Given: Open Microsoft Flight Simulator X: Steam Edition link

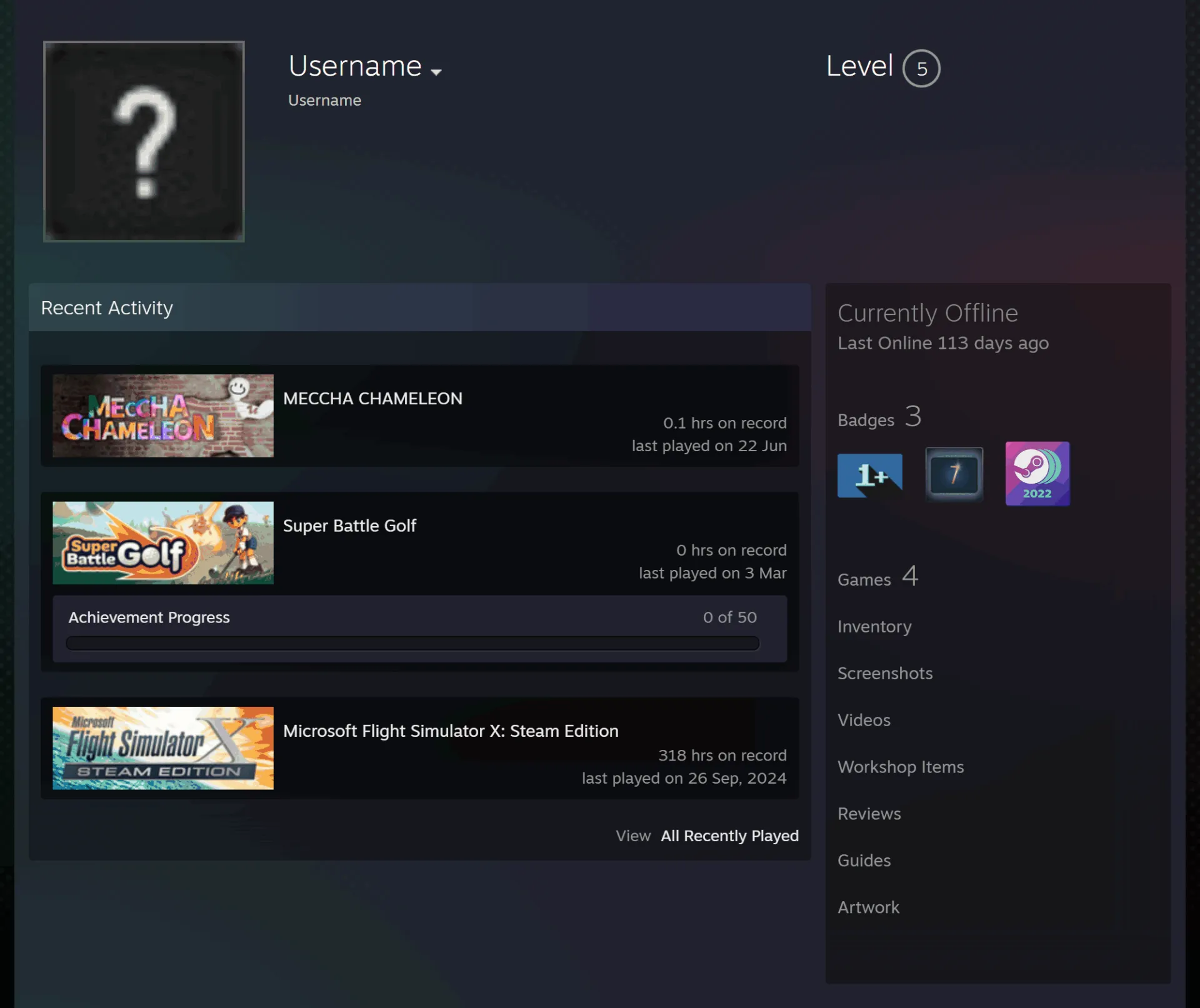Looking at the screenshot, I should (451, 731).
